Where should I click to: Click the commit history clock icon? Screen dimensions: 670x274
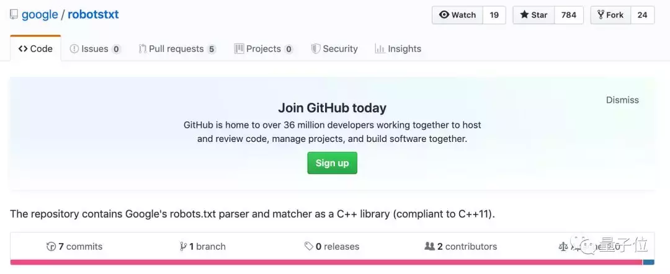tap(51, 247)
